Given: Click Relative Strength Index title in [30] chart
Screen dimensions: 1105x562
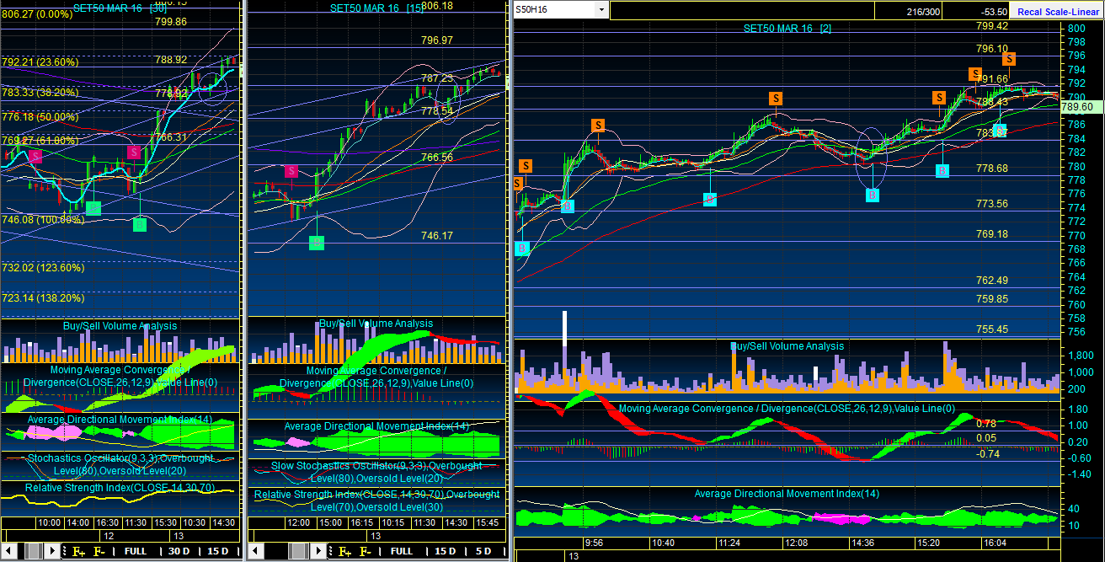Looking at the screenshot, I should (120, 488).
